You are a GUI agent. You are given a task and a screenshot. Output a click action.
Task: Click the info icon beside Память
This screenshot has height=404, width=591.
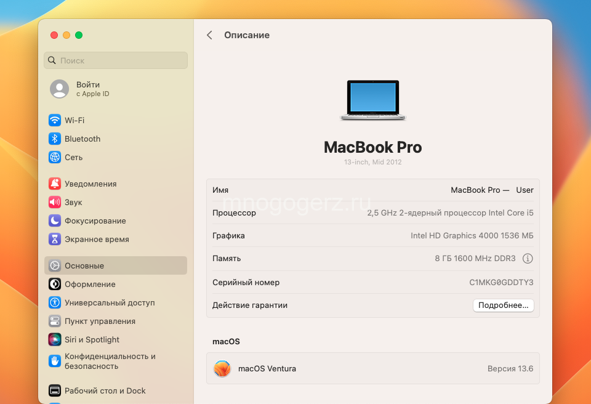tap(528, 259)
